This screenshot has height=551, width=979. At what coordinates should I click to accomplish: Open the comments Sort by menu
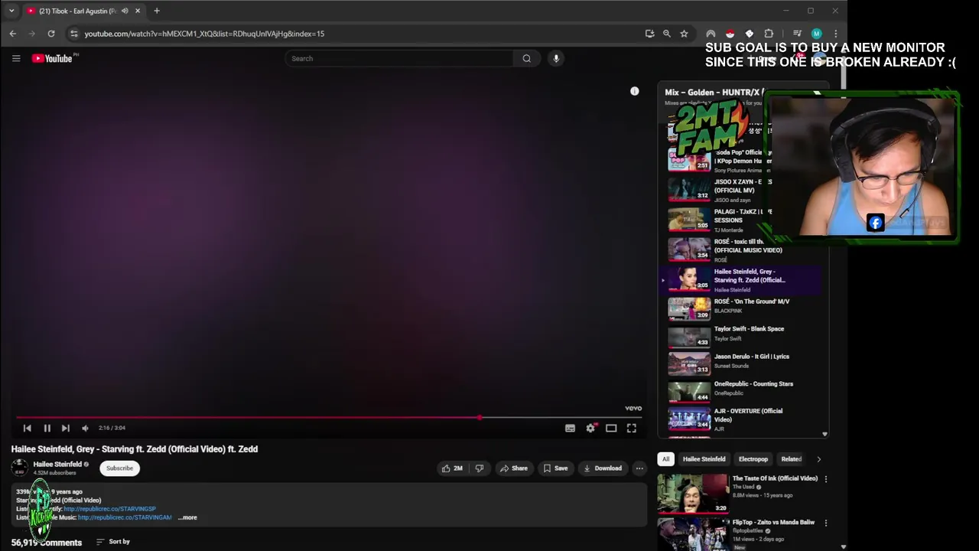(113, 542)
